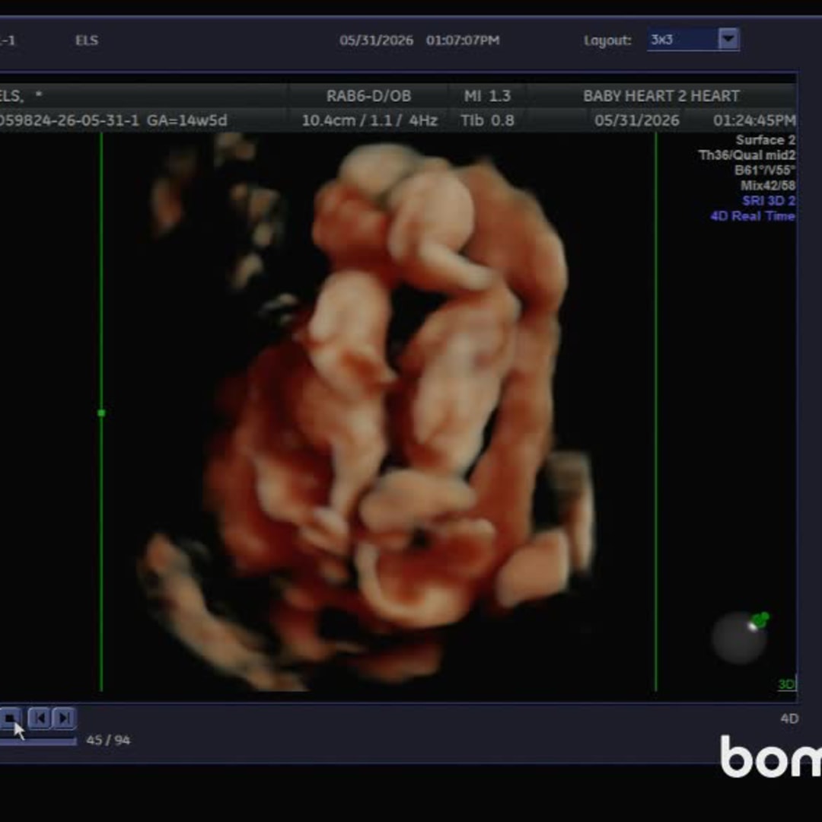Click the green marker on left ROI line
Screen dimensions: 822x822
pos(101,413)
